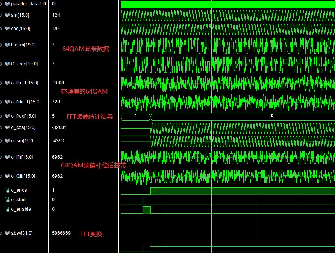Expand the absy[31:0] bus
The width and height of the screenshot is (335, 253).
click(1, 233)
